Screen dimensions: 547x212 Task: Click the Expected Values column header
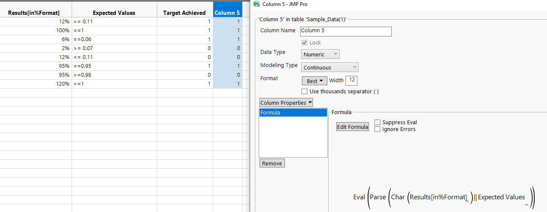pos(114,13)
